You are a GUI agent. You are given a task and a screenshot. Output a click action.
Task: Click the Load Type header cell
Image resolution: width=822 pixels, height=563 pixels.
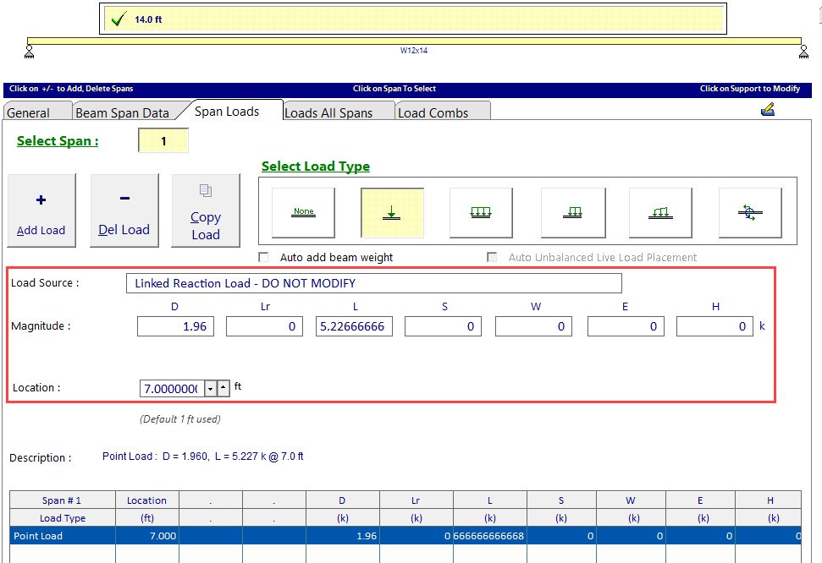click(x=63, y=518)
